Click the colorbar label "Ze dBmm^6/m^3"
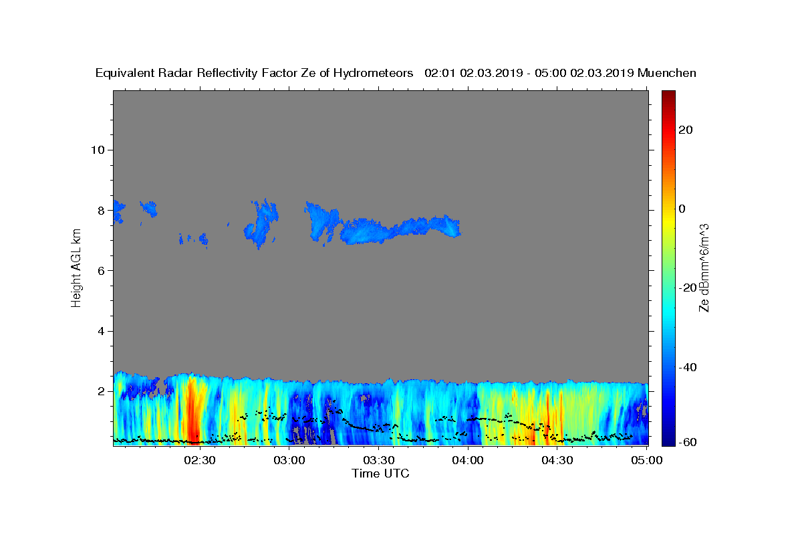Screen dimensions: 802x535 point(704,267)
